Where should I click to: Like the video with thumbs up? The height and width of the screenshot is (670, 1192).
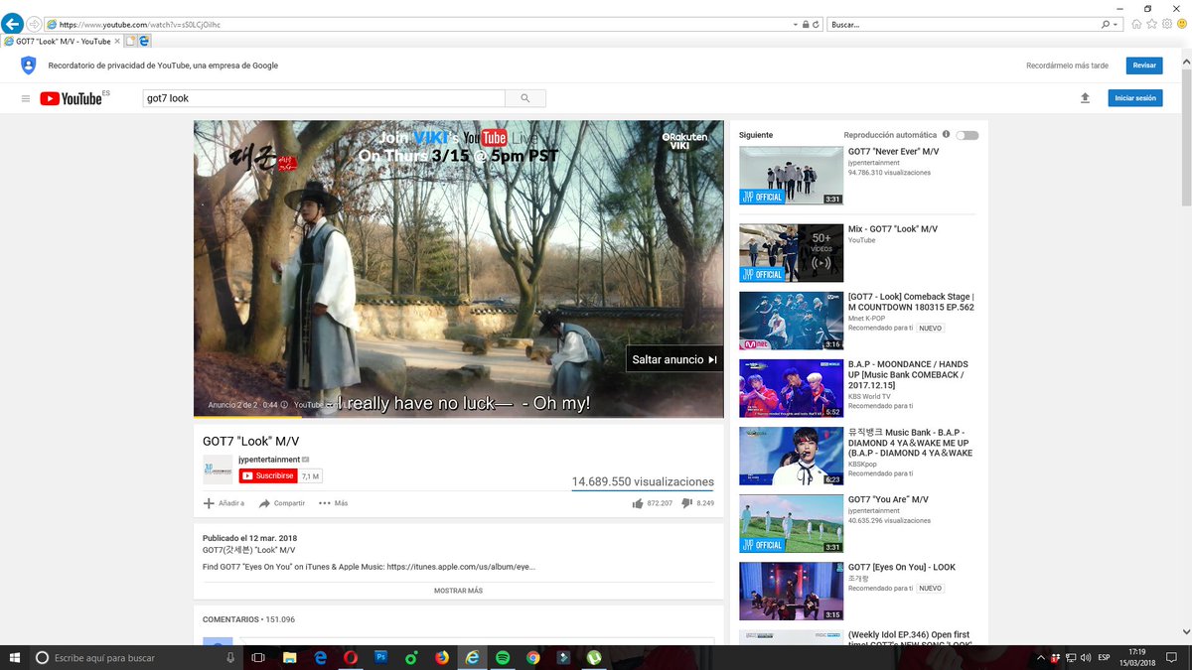638,503
